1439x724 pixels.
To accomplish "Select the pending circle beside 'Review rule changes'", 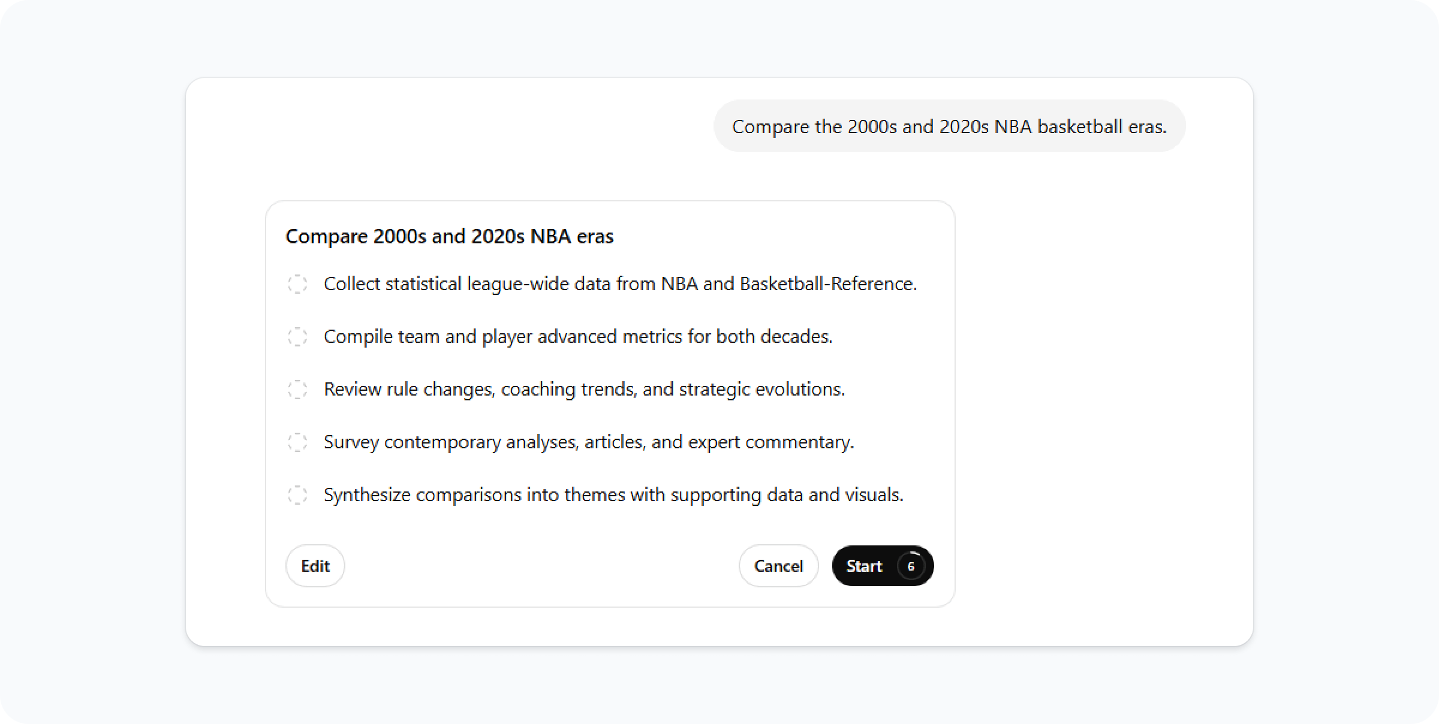I will (297, 390).
